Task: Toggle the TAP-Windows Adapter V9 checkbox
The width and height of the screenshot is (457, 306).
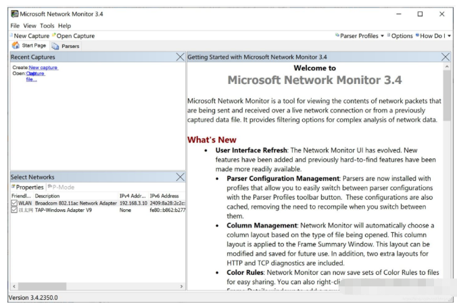Action: point(14,210)
